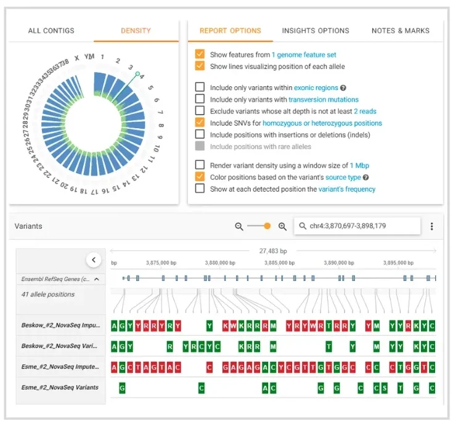Click the transversion mutations link
453x427 pixels.
click(x=323, y=99)
